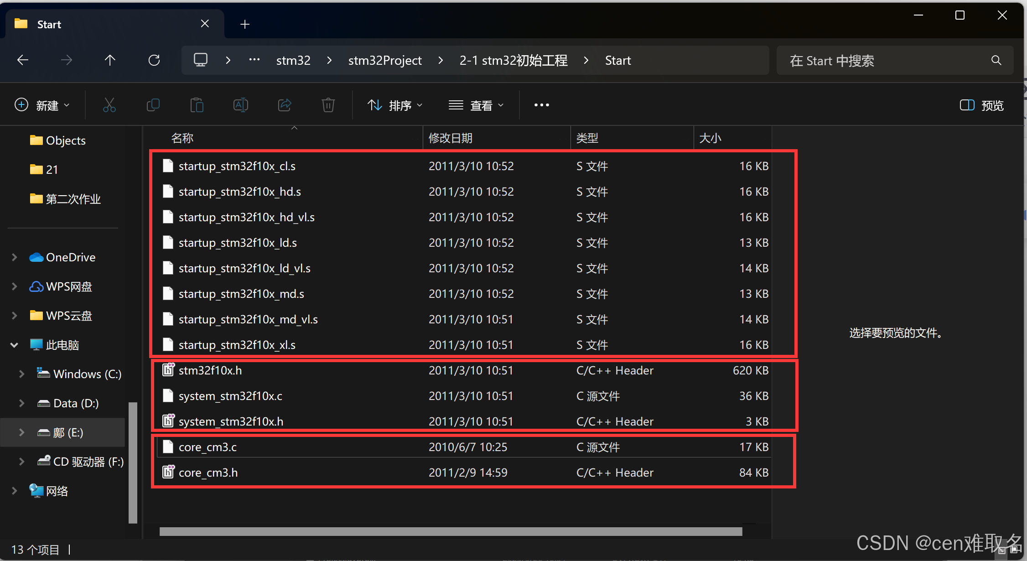1027x561 pixels.
Task: Collapse the 此电脑 tree node
Action: click(14, 345)
